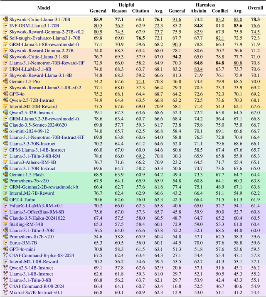
Task: Select the Reason column header
Action: pyautogui.click(x=119, y=11)
